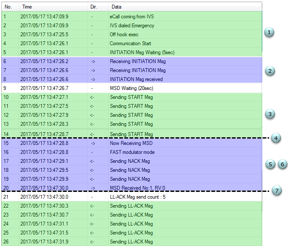Screen dimensions: 293x246
Task: Select the 'INITIATION Msg received' row
Action: [132, 79]
